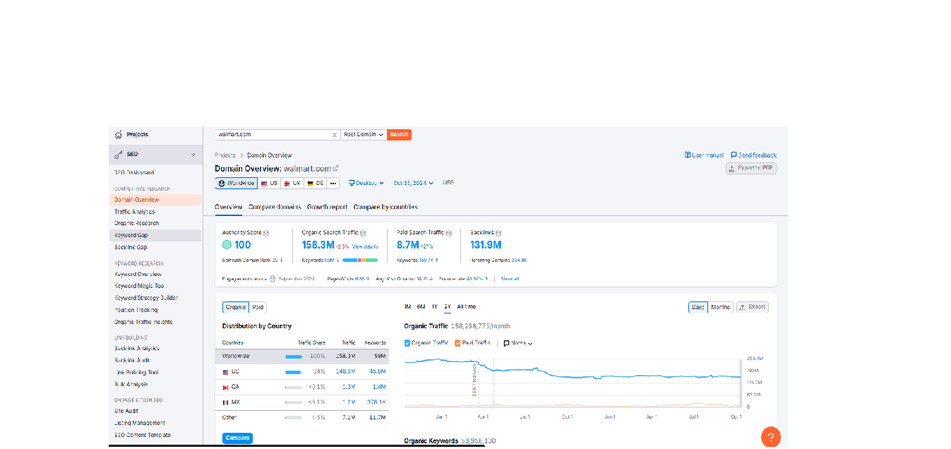Switch to the Growth report tab
The image size is (951, 449).
click(x=327, y=207)
